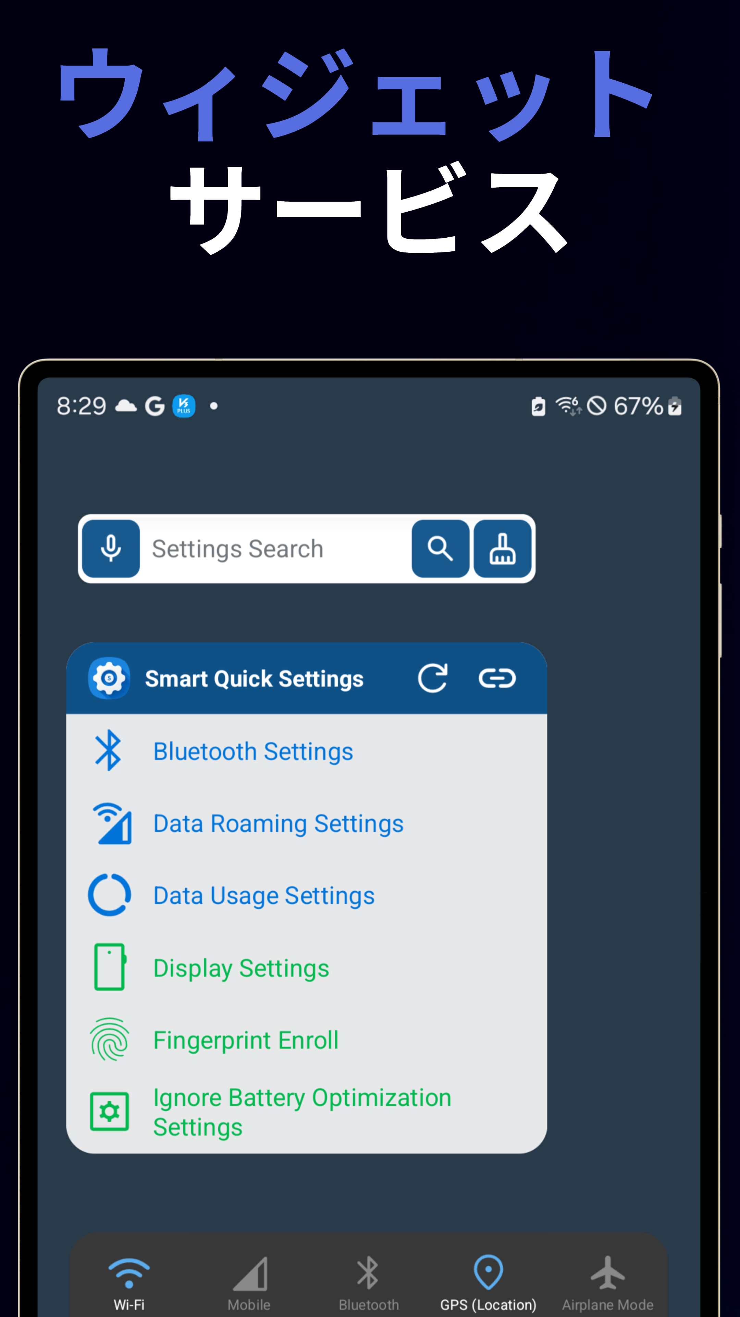Click the fingerprint icon

point(109,1040)
